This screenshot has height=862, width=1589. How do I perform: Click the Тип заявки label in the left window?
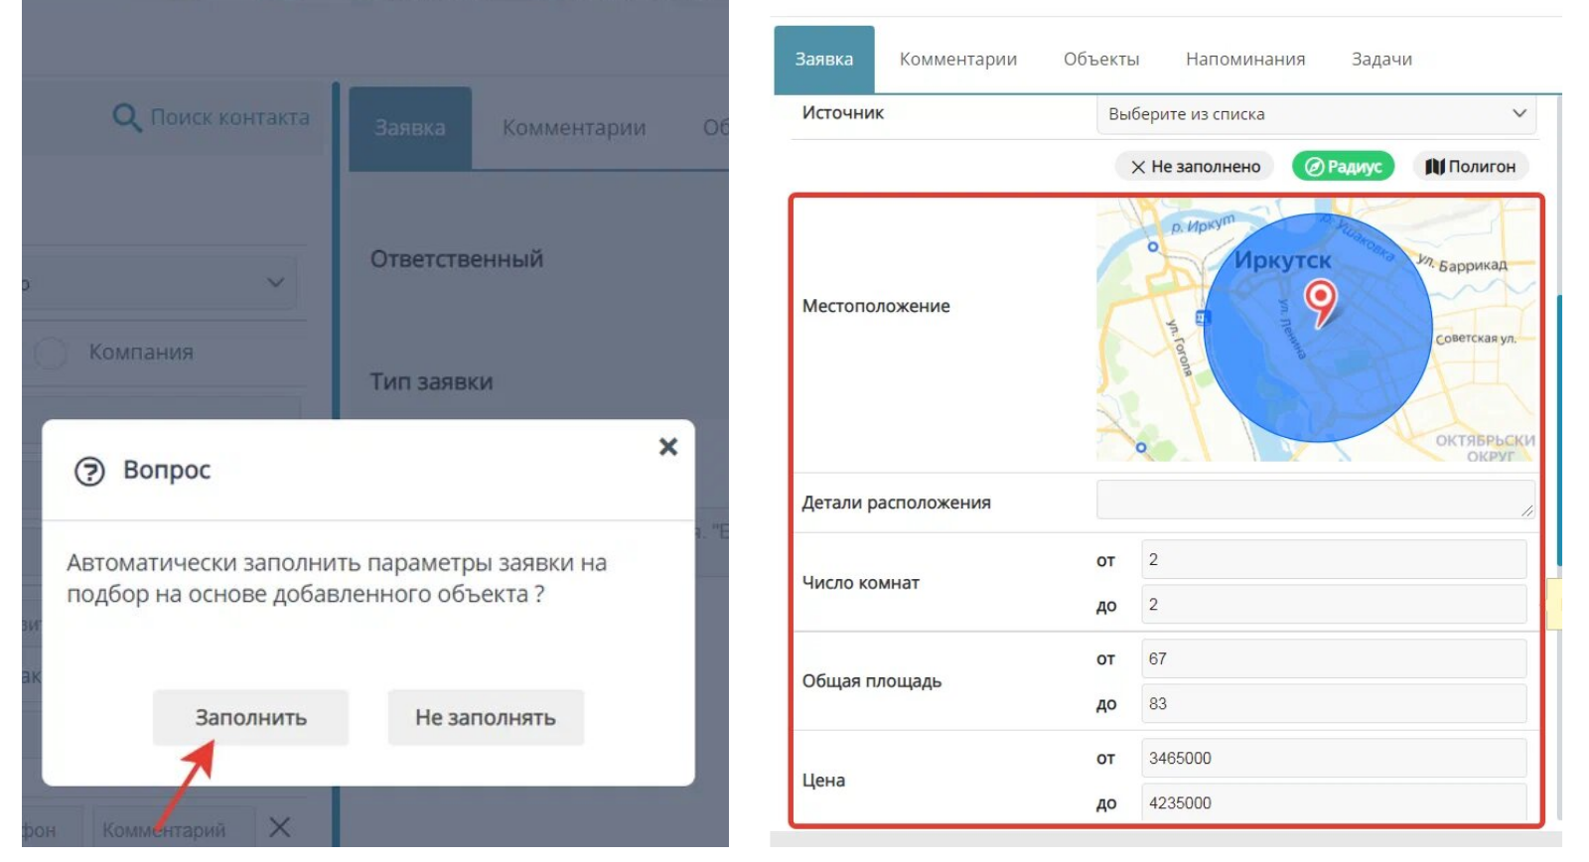431,382
